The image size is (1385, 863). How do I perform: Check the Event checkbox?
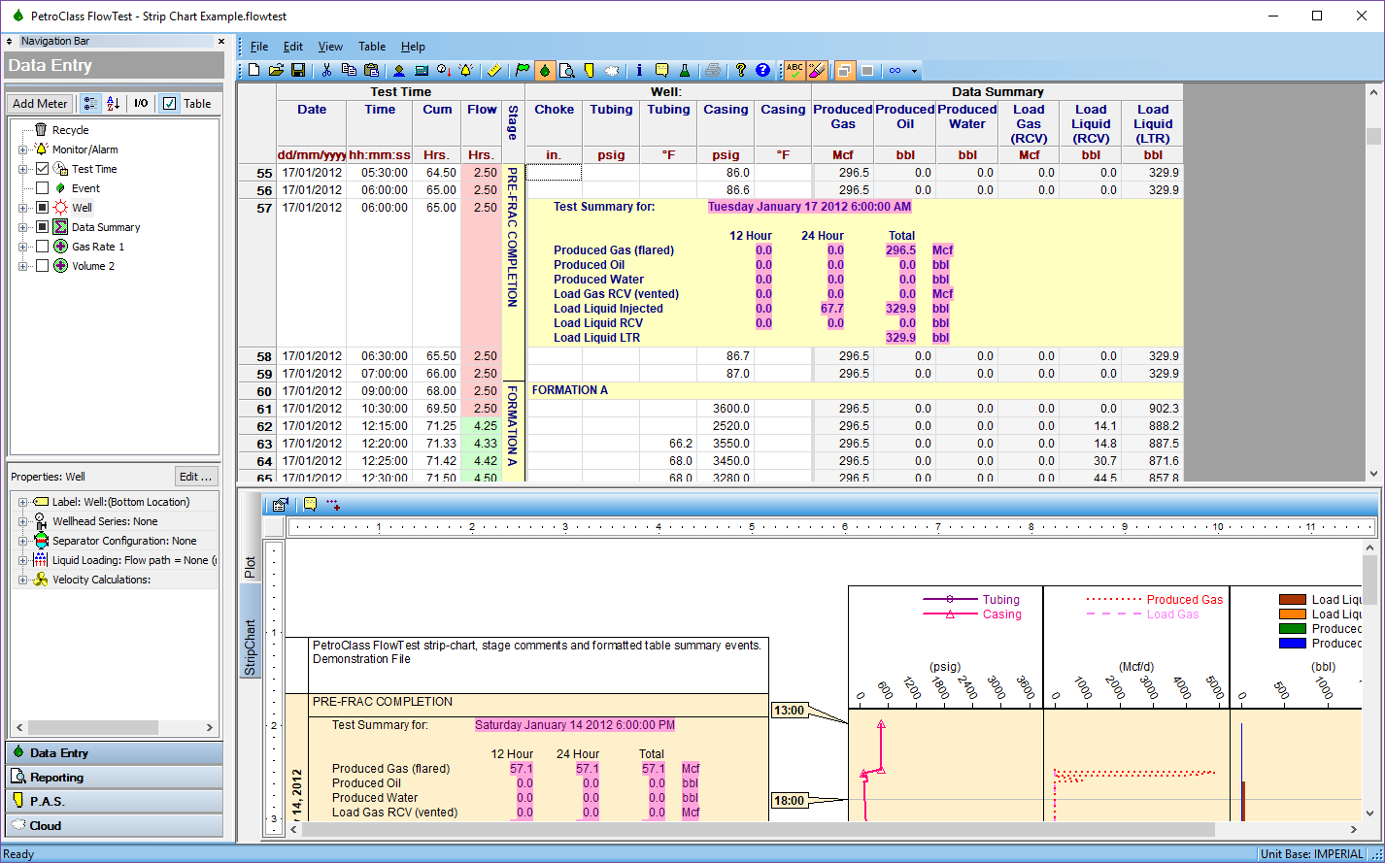[x=42, y=188]
